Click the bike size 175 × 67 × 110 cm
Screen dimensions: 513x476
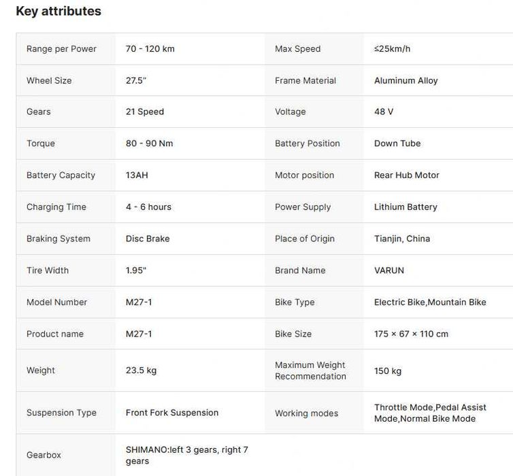(x=411, y=334)
